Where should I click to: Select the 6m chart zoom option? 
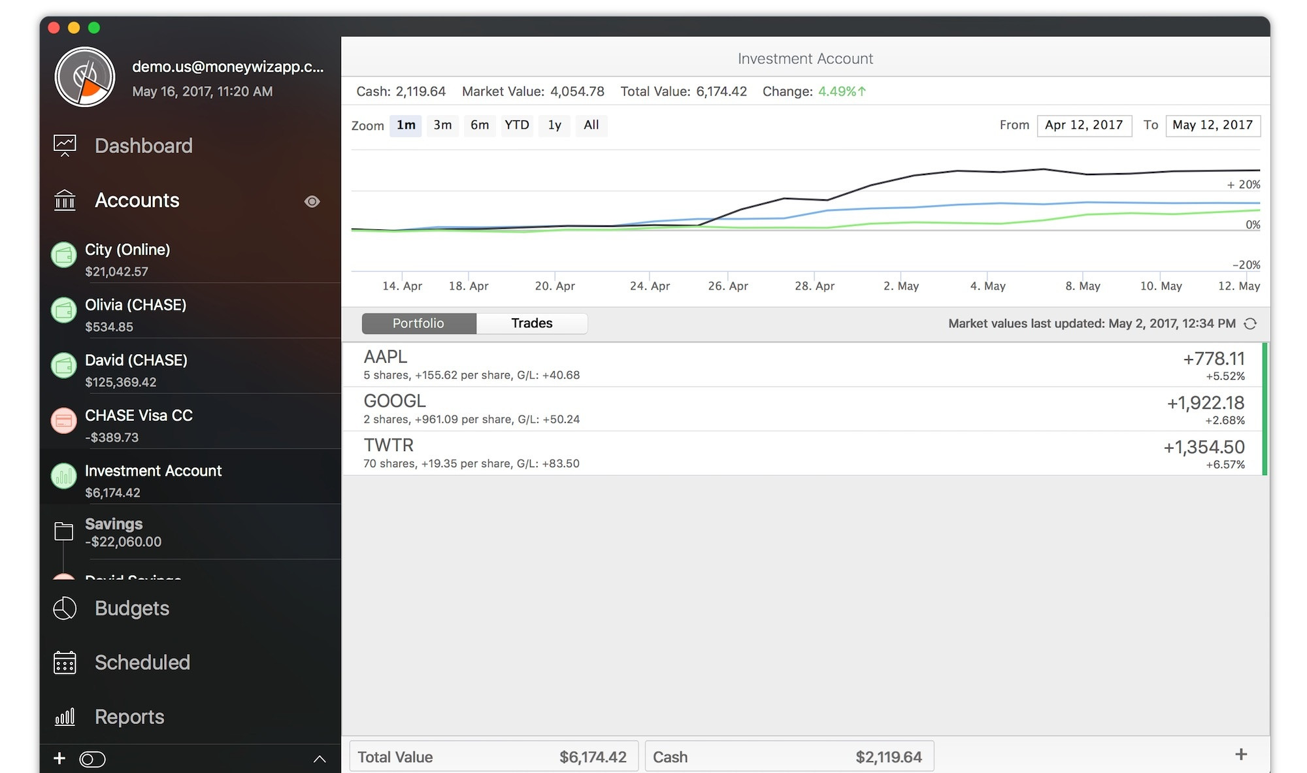478,124
